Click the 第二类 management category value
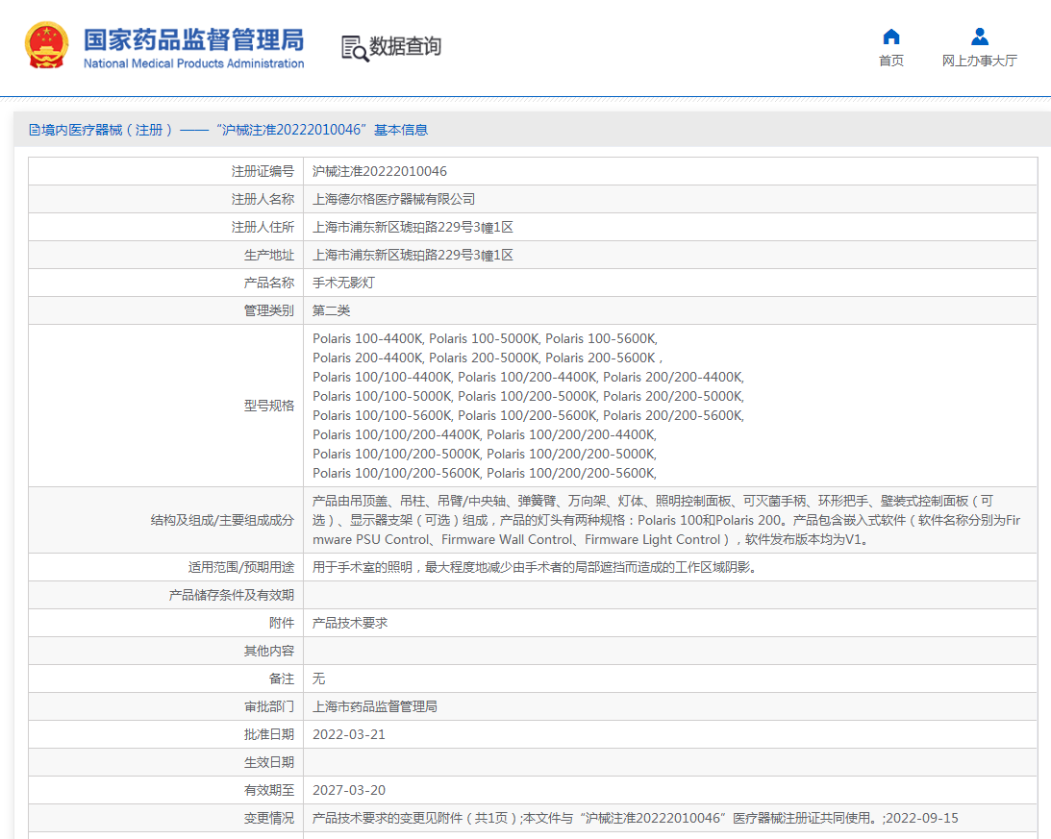Screen dimensions: 1051x839 332,310
